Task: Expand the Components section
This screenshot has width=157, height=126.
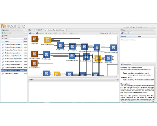Action: pos(26,33)
